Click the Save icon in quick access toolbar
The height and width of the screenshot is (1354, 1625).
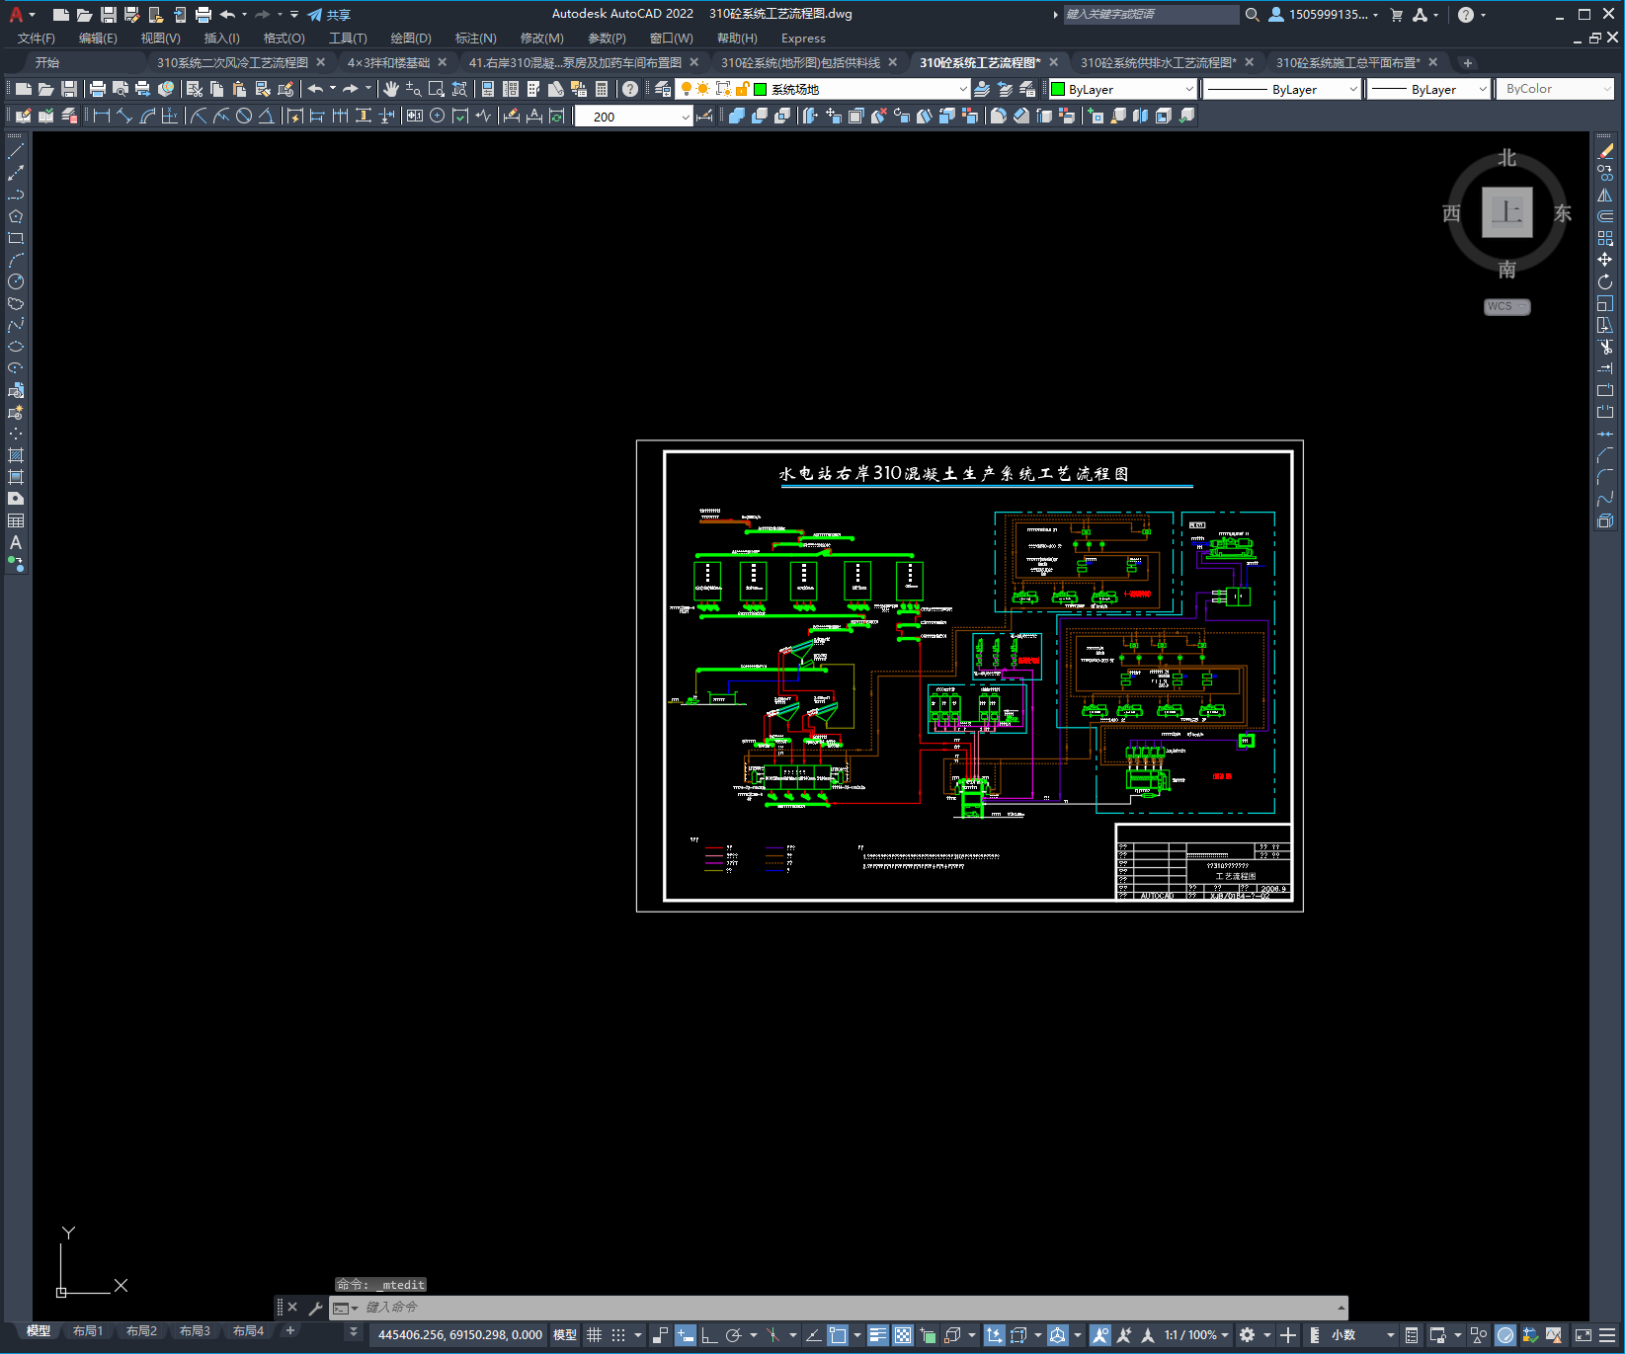109,15
